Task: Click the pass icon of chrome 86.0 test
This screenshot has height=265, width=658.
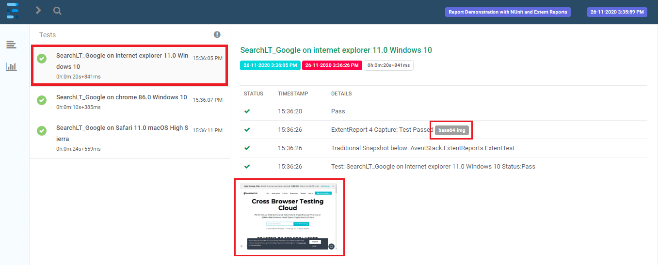Action: (42, 100)
